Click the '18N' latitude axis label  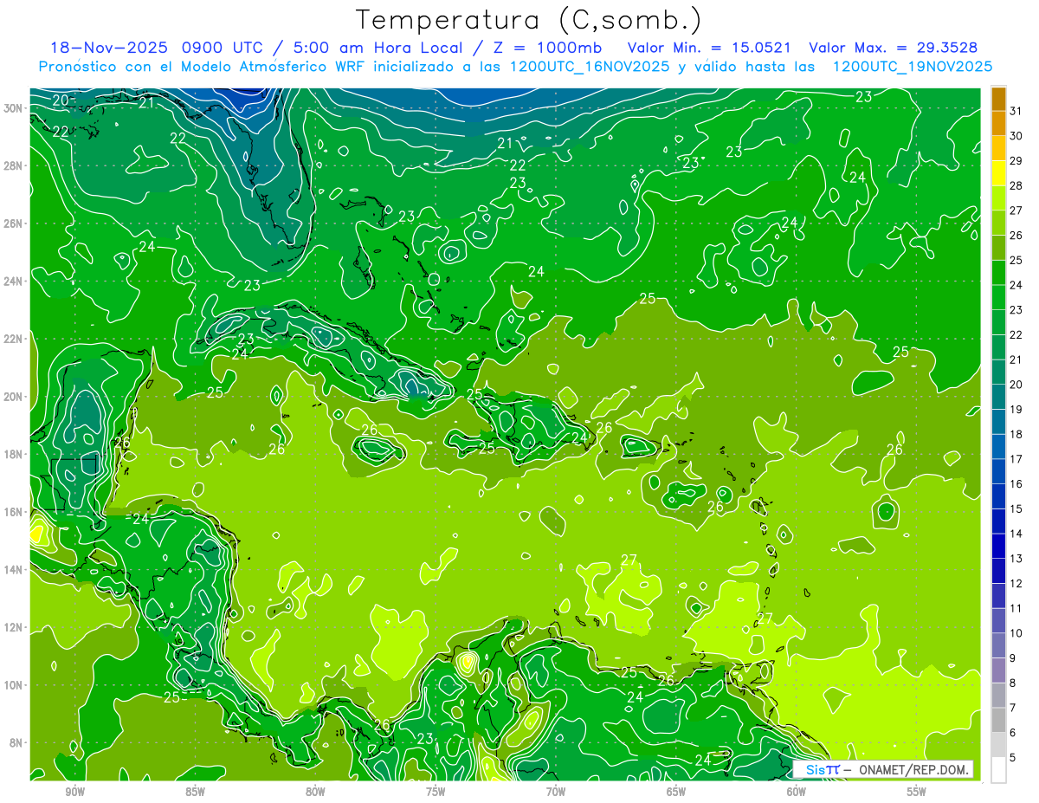(x=13, y=455)
